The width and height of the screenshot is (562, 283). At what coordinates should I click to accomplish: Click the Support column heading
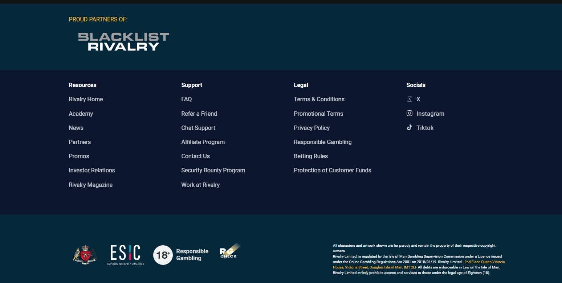click(x=192, y=85)
